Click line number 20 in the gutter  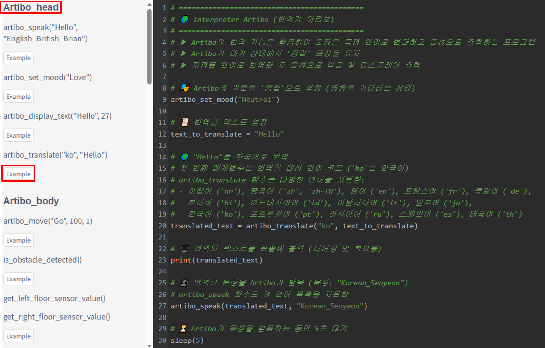pos(162,226)
